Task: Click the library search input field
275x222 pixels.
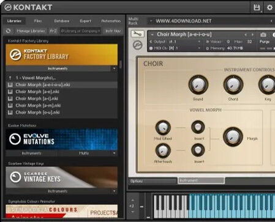Action: coord(80,31)
